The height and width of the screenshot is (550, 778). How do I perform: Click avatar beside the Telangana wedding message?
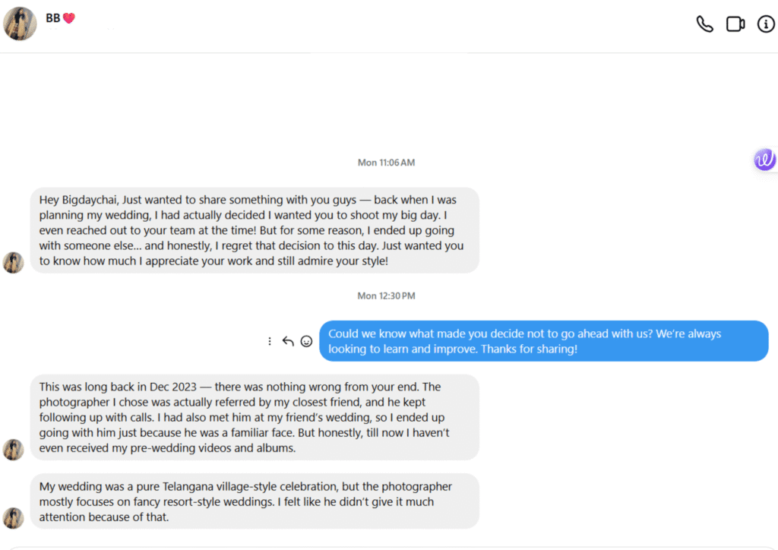coord(14,518)
